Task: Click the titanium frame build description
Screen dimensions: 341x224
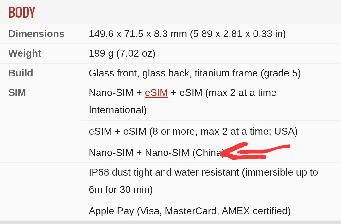Action: click(194, 73)
